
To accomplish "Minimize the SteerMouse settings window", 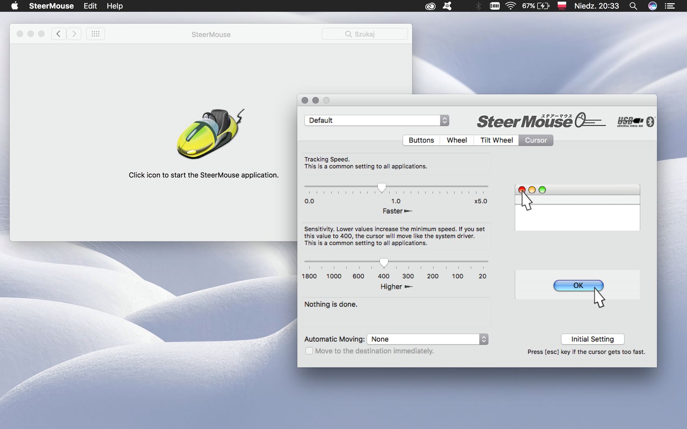I will pyautogui.click(x=316, y=100).
